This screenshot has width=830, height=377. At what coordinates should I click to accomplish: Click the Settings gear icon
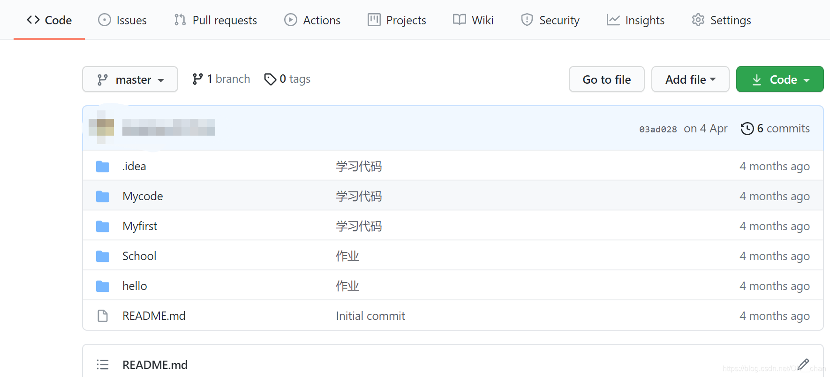(698, 20)
